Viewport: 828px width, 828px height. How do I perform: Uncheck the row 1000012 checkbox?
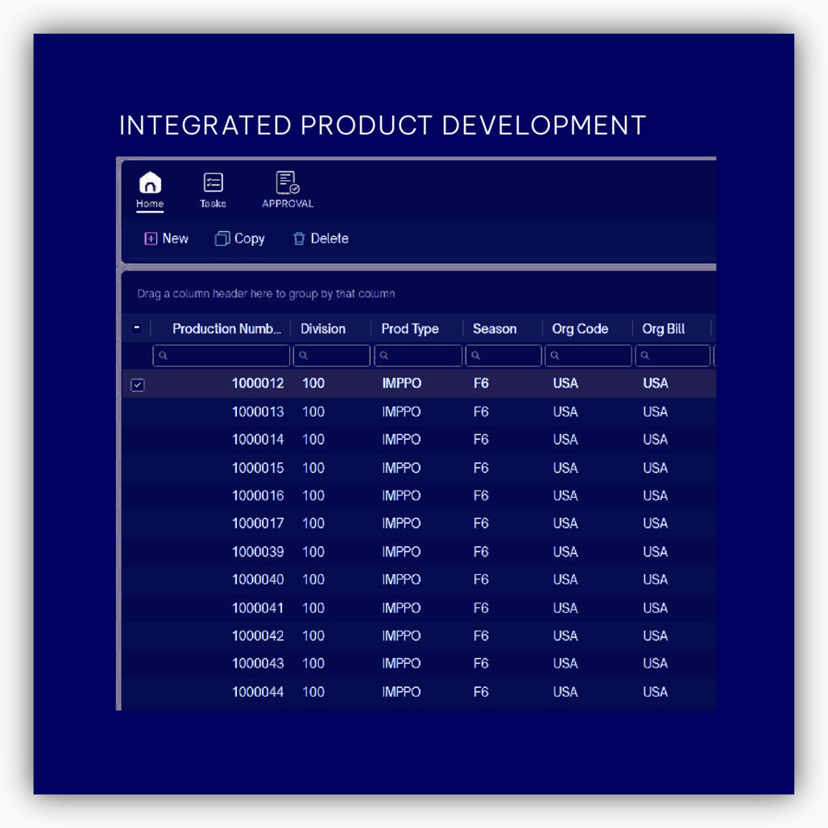pos(138,385)
